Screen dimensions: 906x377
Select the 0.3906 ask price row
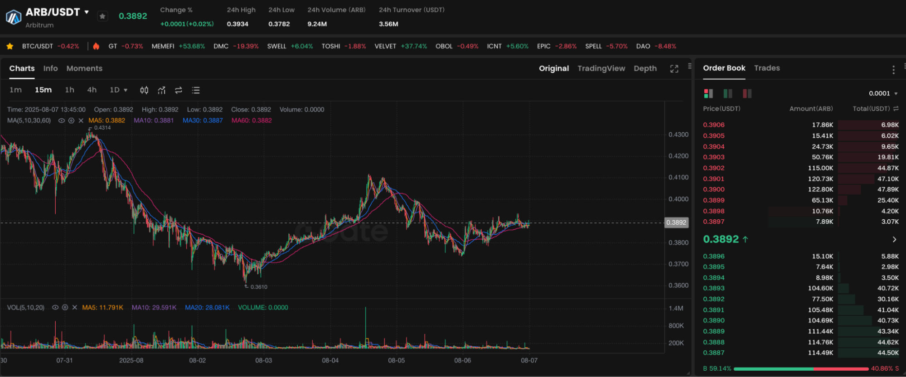(x=801, y=125)
